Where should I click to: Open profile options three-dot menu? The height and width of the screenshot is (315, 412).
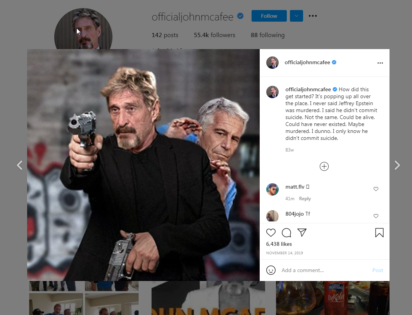tap(313, 16)
